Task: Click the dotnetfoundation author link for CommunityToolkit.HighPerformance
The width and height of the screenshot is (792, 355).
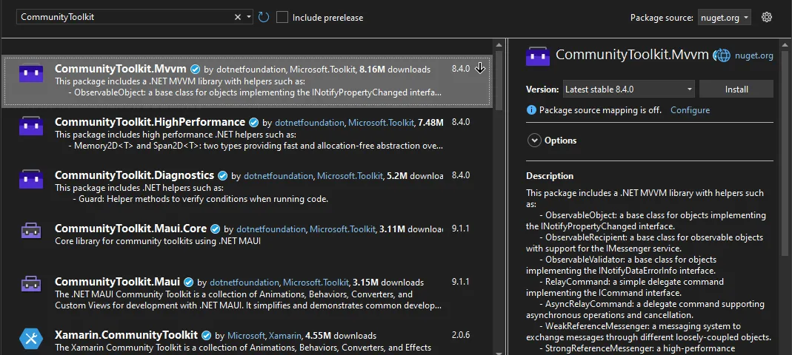Action: (309, 122)
